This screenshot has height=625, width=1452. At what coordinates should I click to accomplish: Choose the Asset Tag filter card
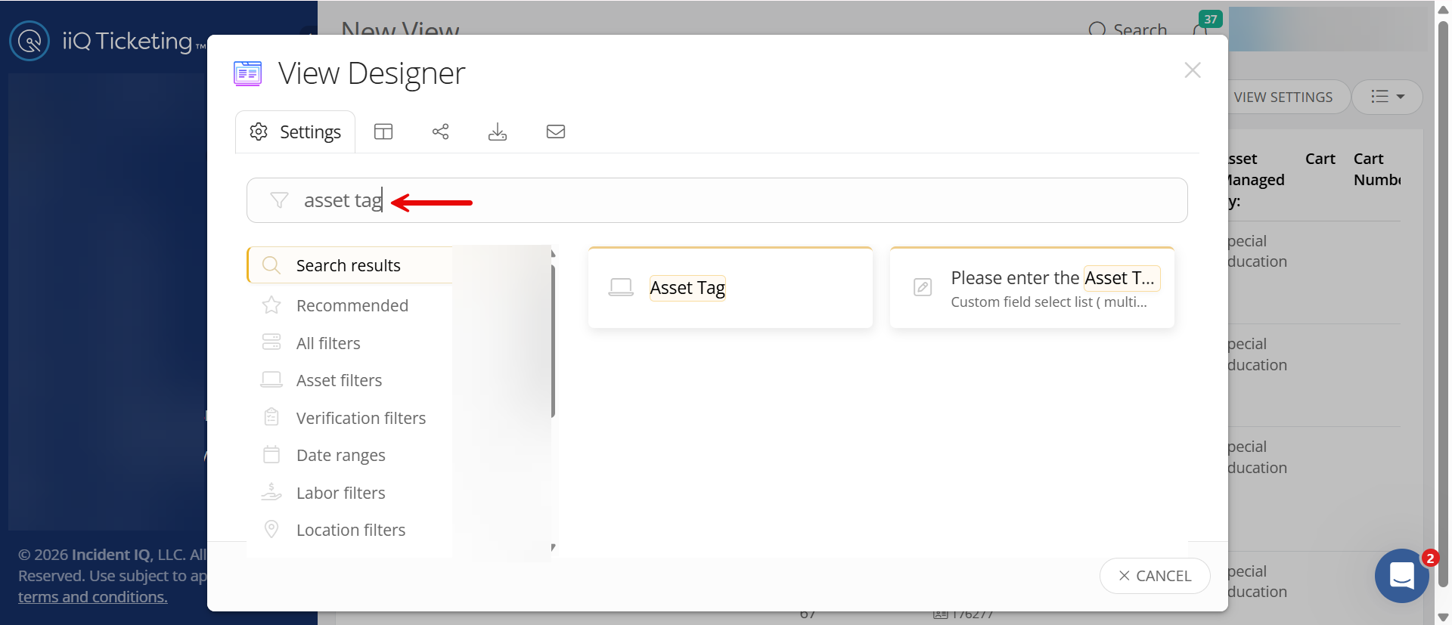731,287
